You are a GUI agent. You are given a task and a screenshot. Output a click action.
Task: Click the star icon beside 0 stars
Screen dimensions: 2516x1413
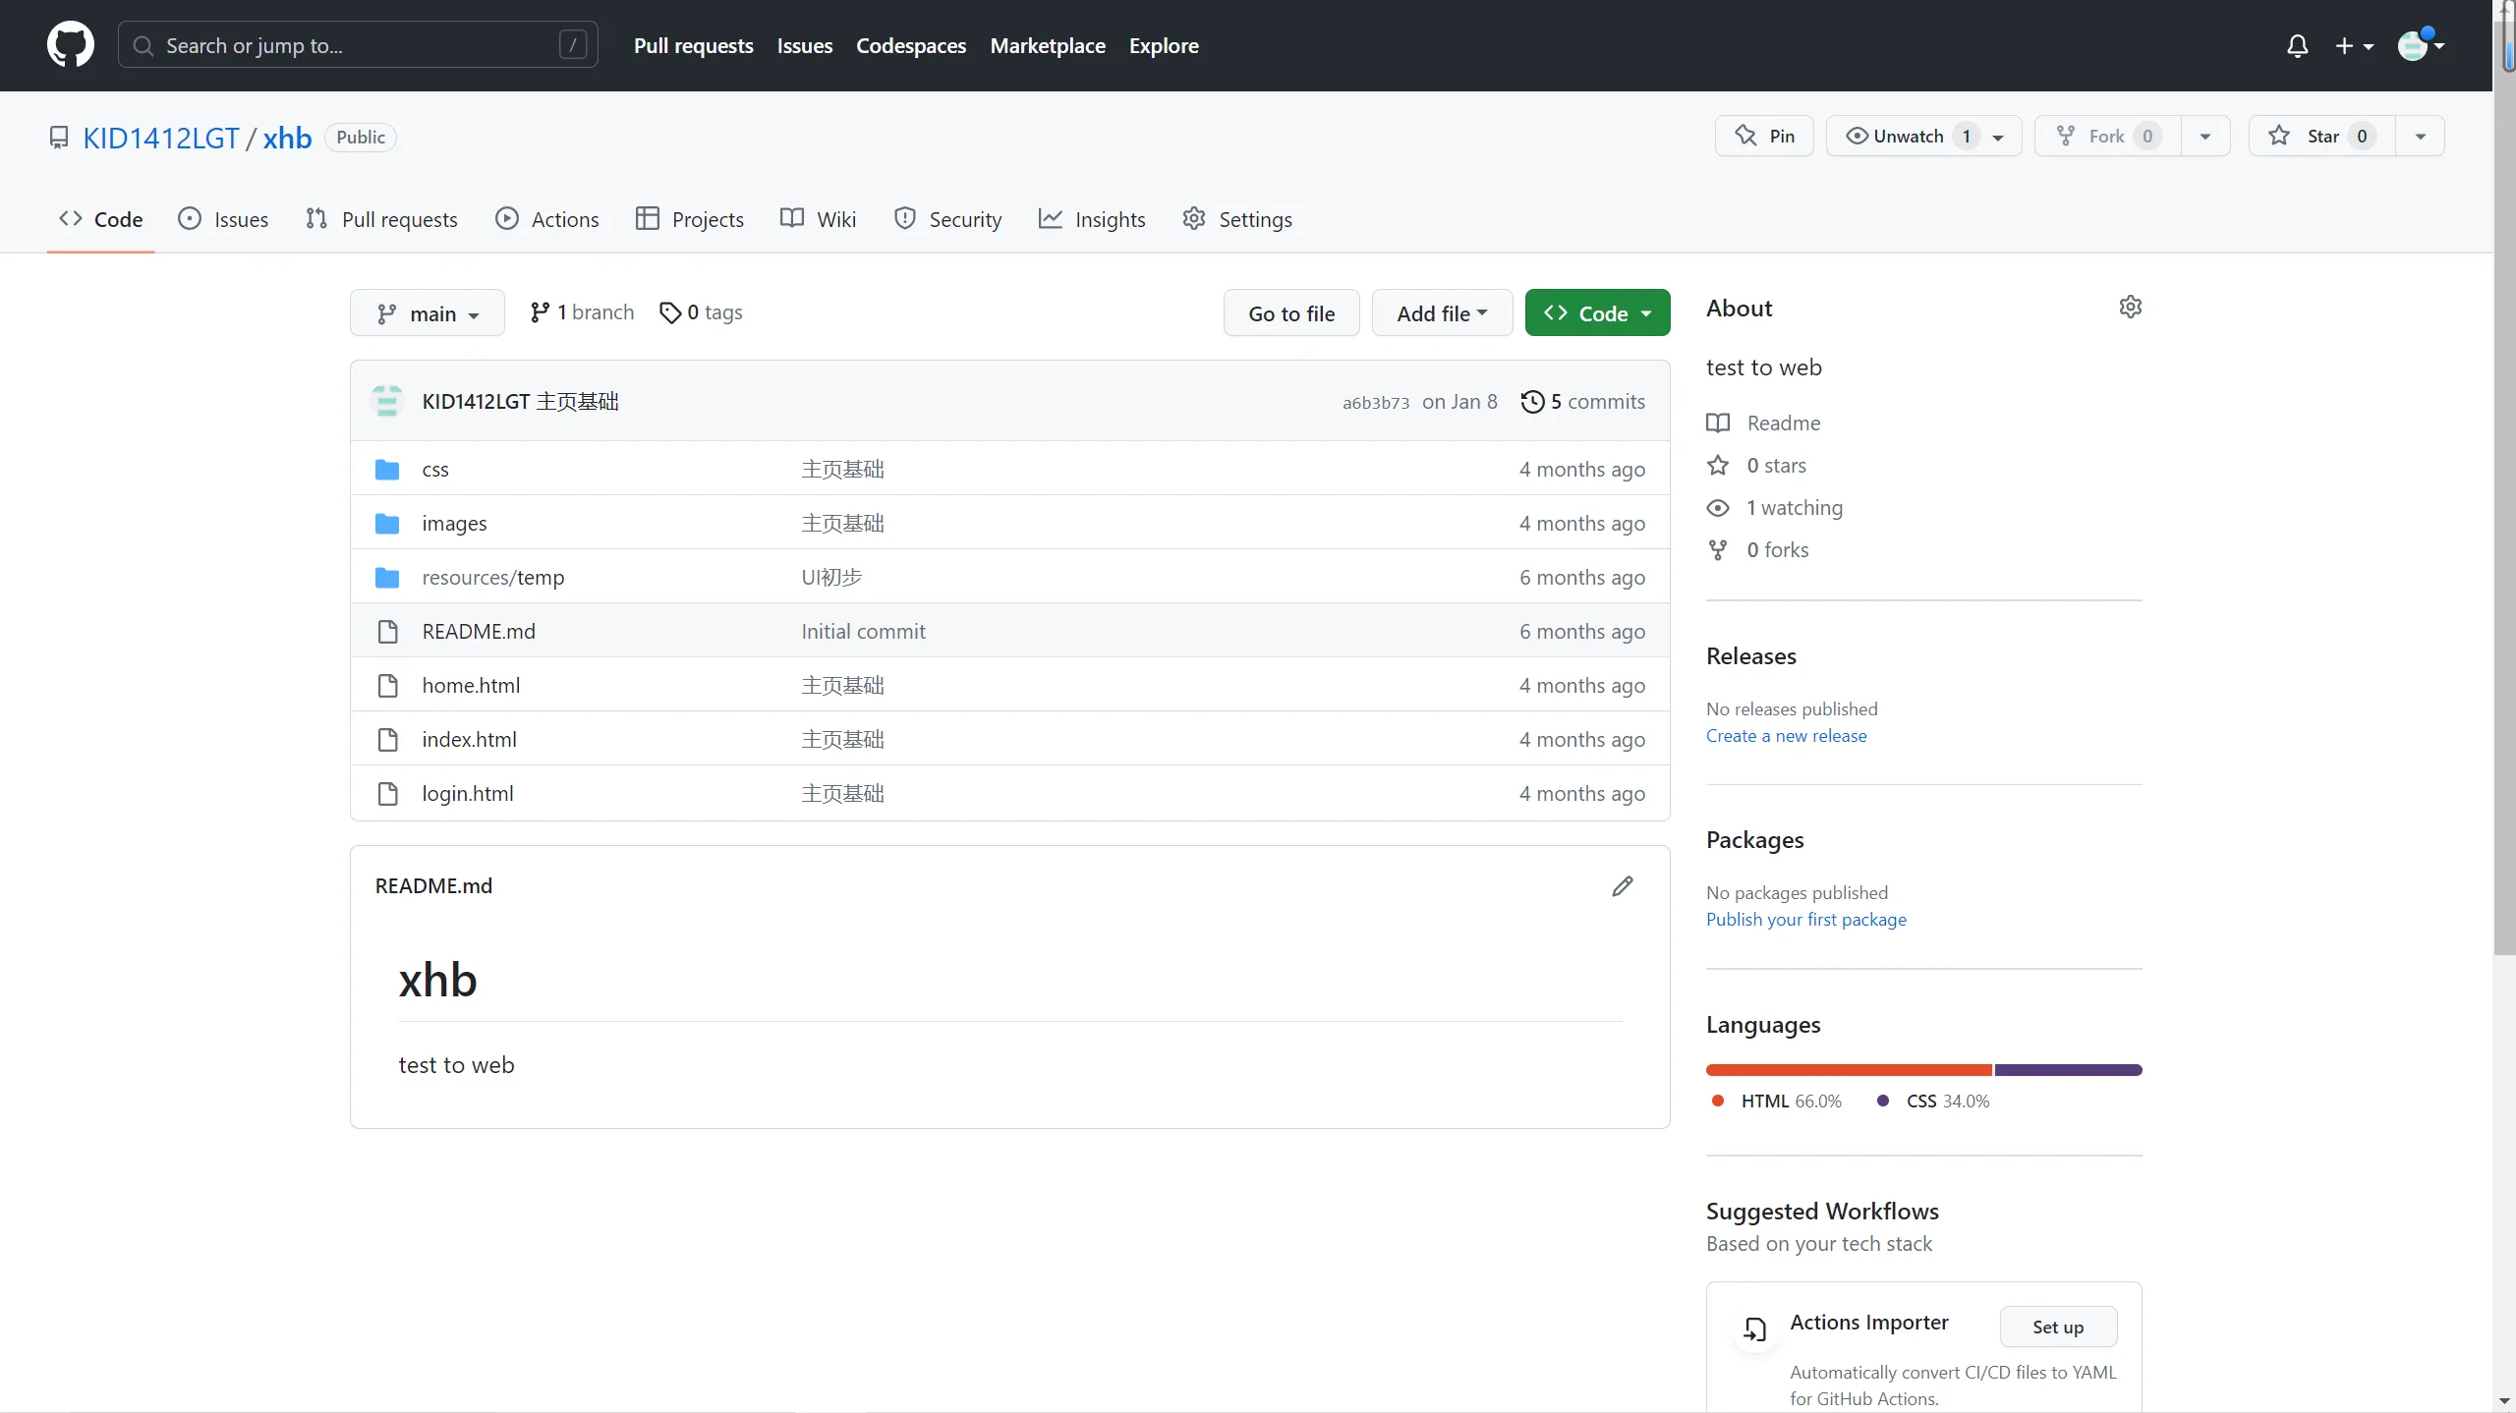click(1718, 466)
